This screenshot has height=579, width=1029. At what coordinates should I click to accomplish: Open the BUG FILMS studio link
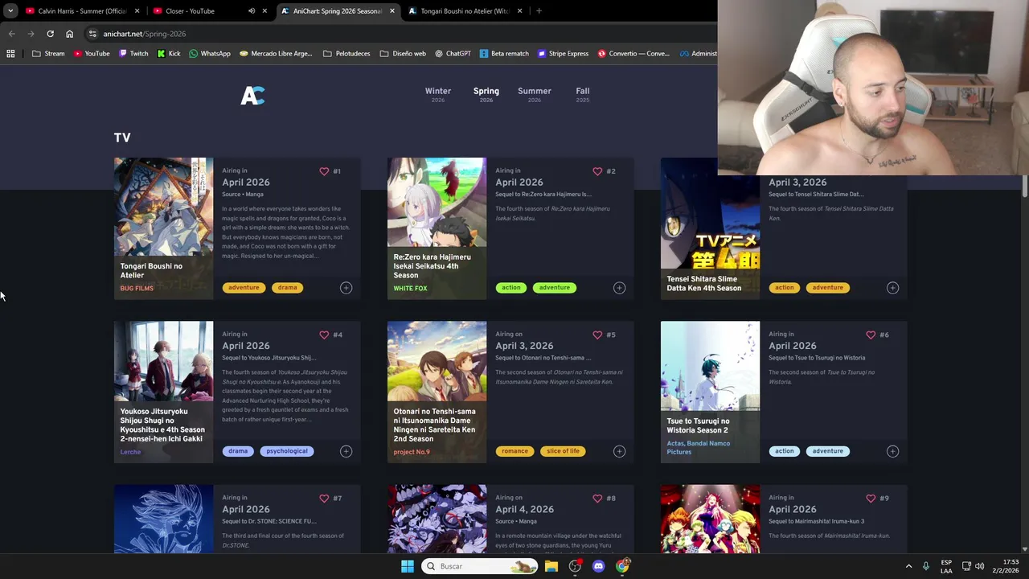(x=137, y=289)
